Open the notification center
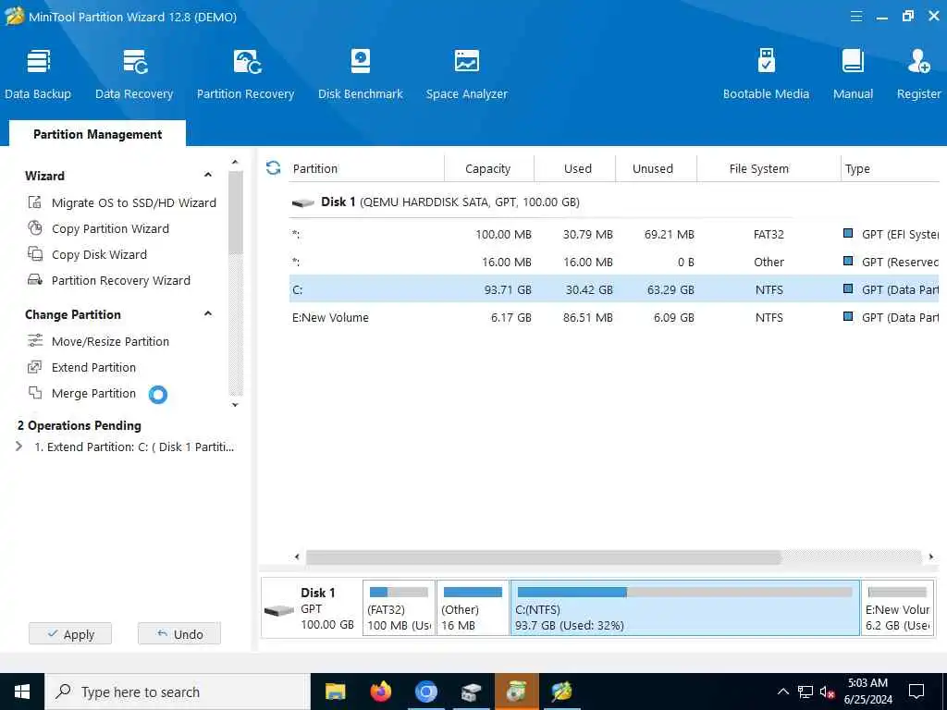 [x=916, y=692]
